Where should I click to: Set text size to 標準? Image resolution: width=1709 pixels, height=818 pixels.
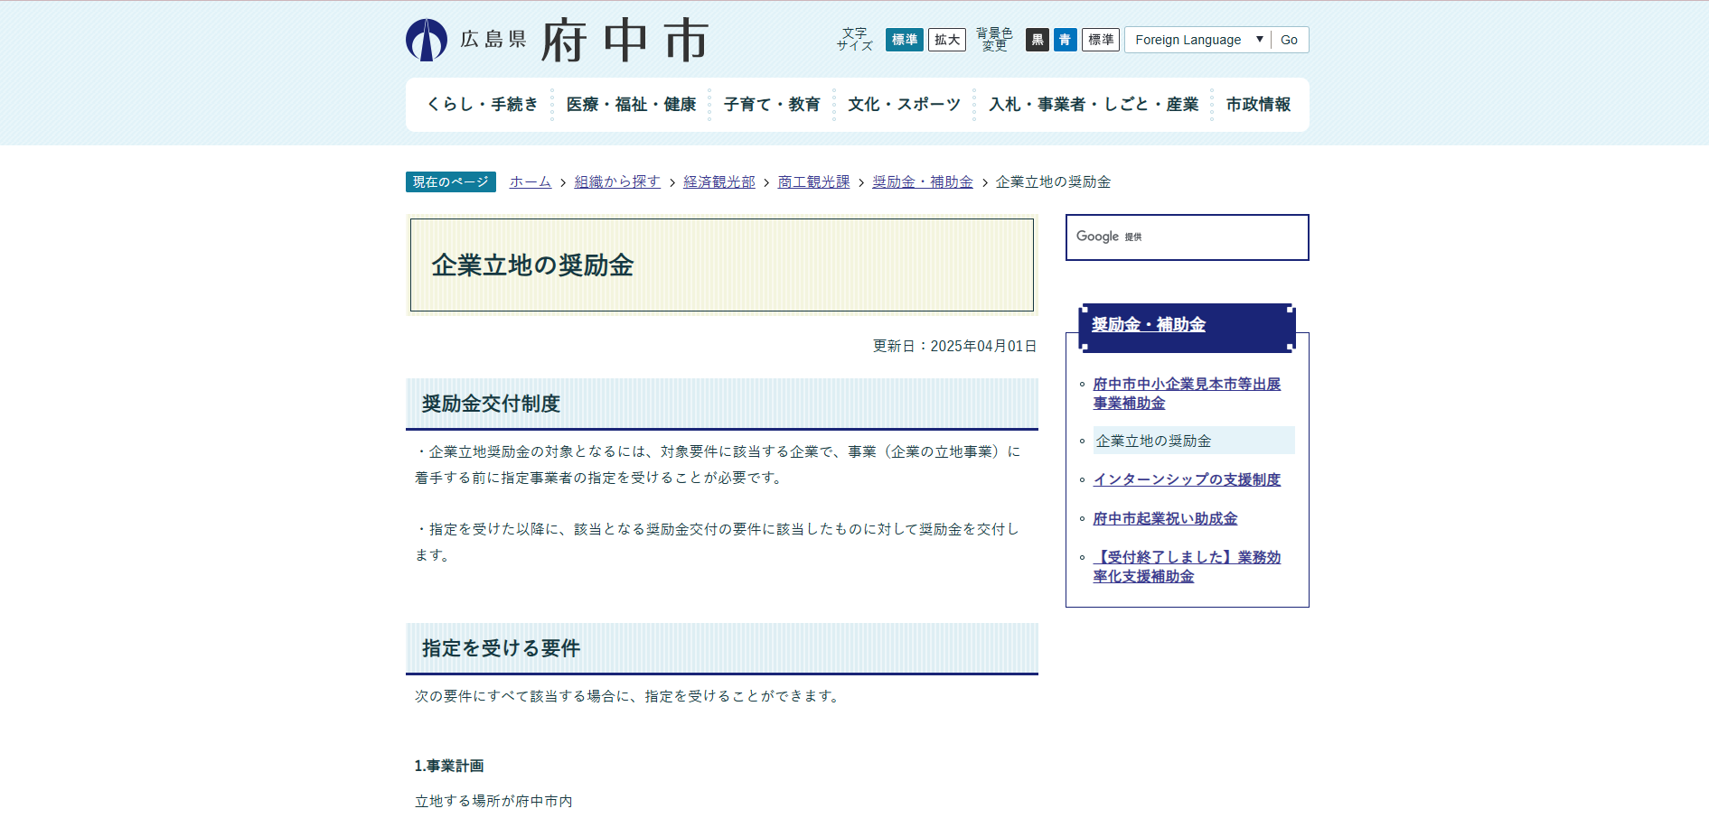904,40
